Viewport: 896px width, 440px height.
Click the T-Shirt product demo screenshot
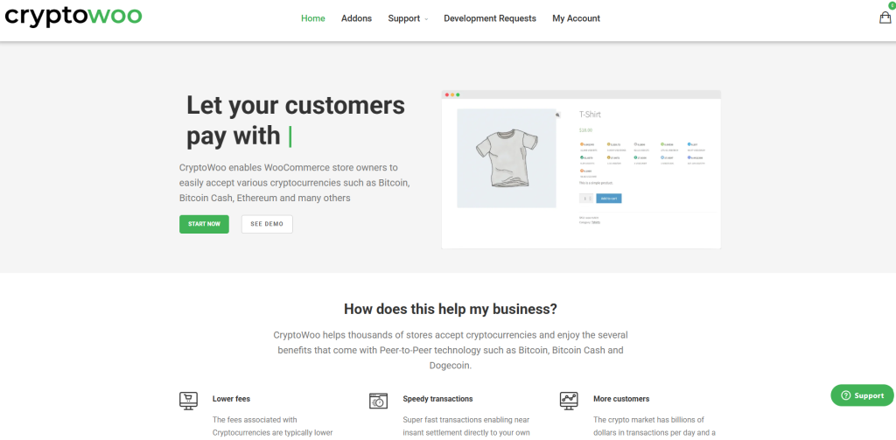click(581, 170)
